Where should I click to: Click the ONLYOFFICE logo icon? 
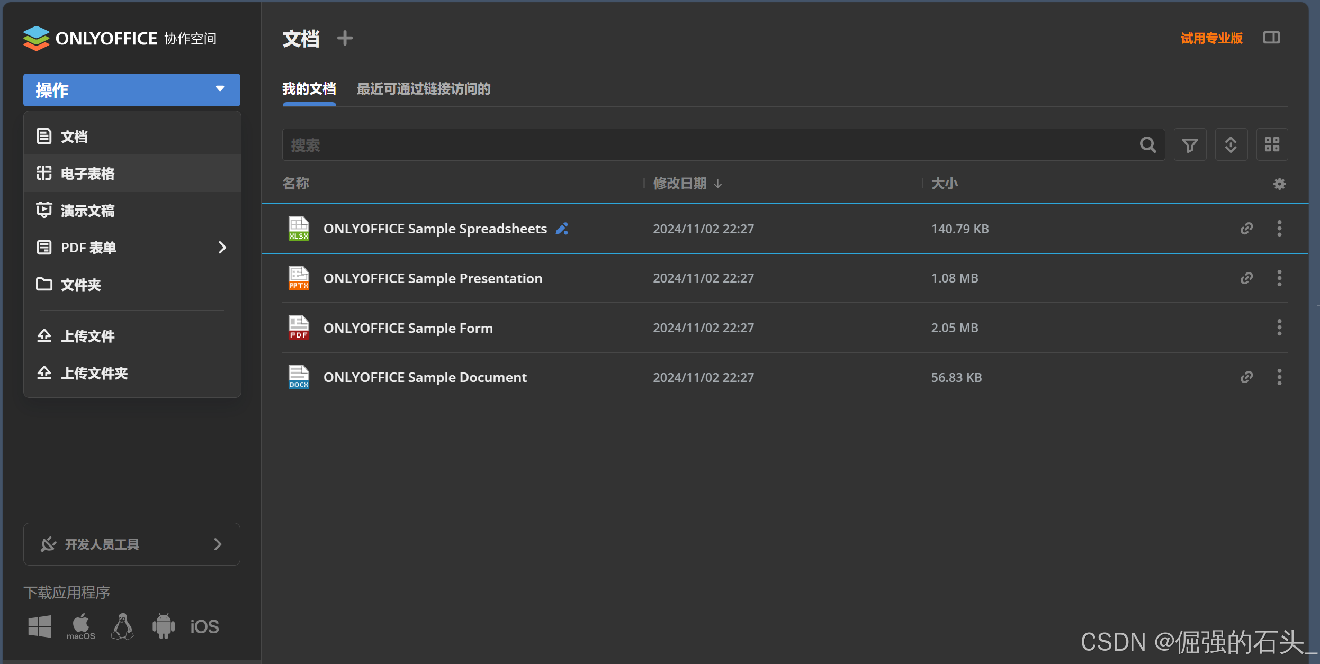[36, 38]
